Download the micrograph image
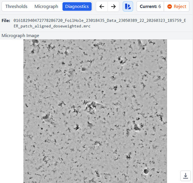Viewport: 193px width, 183px height. pyautogui.click(x=185, y=176)
